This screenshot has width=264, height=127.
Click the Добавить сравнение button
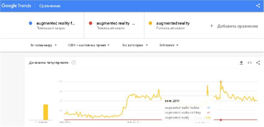pos(234,26)
